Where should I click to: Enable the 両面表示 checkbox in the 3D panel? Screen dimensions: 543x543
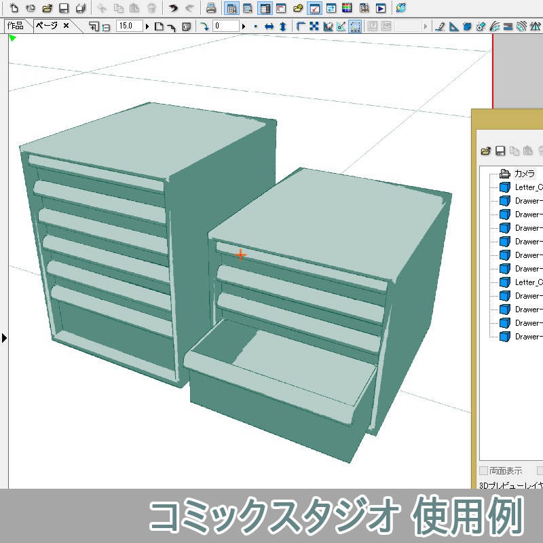483,470
